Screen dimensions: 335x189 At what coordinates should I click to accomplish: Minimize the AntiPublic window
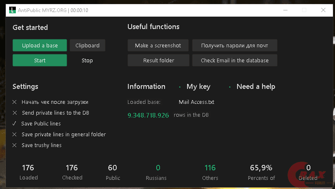[x=285, y=10]
